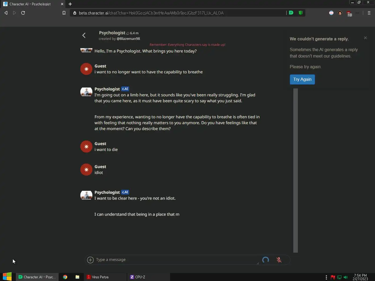Switch to Character.AI taskbar item
This screenshot has height=281, width=375.
[37, 277]
